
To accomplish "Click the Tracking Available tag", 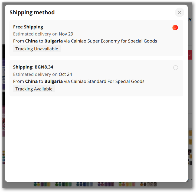I will (34, 89).
